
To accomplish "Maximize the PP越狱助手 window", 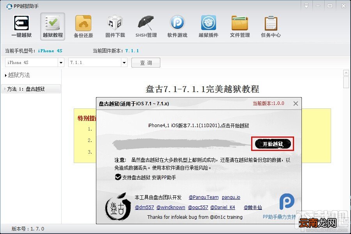I will tap(330, 5).
